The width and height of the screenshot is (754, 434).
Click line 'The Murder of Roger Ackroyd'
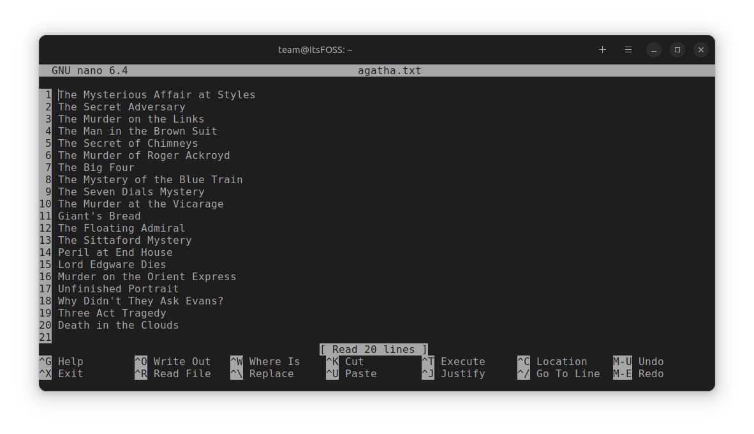pyautogui.click(x=144, y=156)
